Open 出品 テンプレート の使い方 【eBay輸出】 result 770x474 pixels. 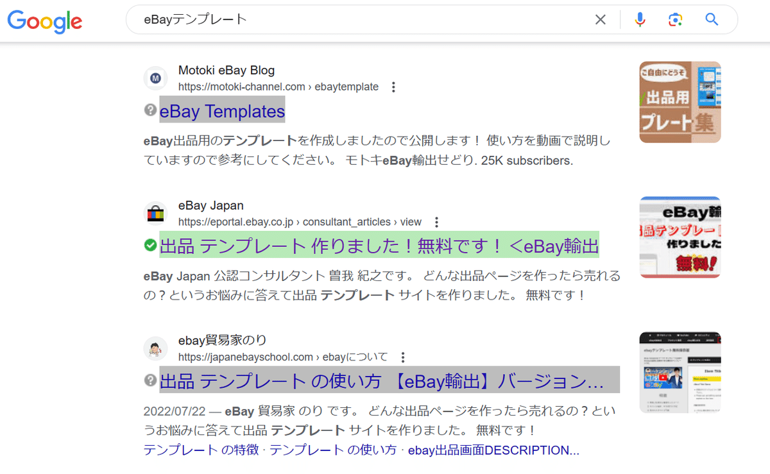pos(389,381)
